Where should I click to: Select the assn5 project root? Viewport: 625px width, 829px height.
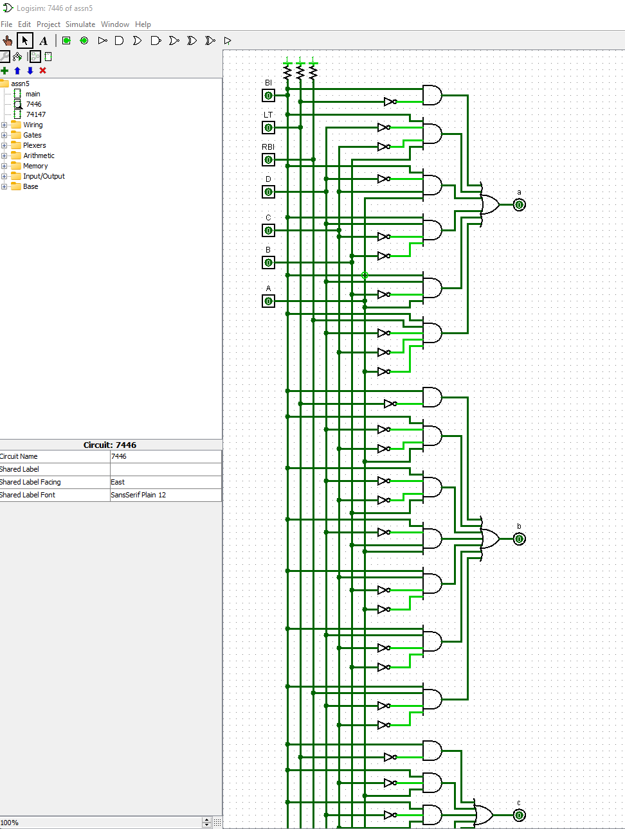point(20,84)
